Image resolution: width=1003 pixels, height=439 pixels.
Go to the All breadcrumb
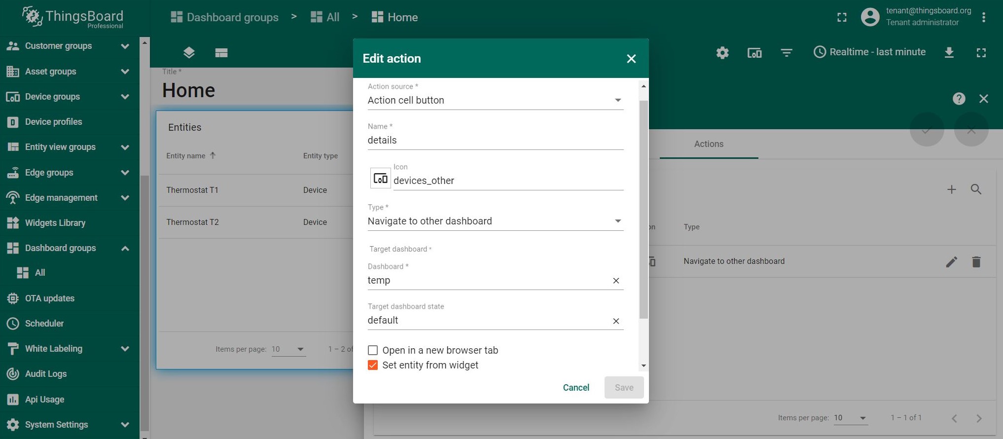tap(325, 17)
